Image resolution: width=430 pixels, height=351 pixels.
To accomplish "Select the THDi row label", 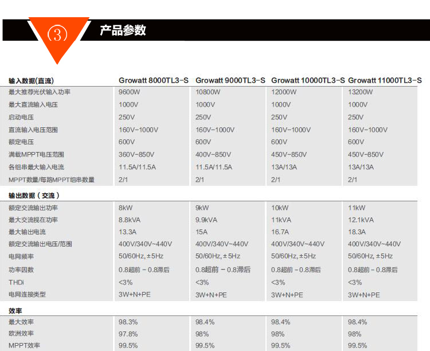I will [16, 282].
